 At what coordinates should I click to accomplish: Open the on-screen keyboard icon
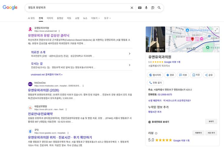140,8
